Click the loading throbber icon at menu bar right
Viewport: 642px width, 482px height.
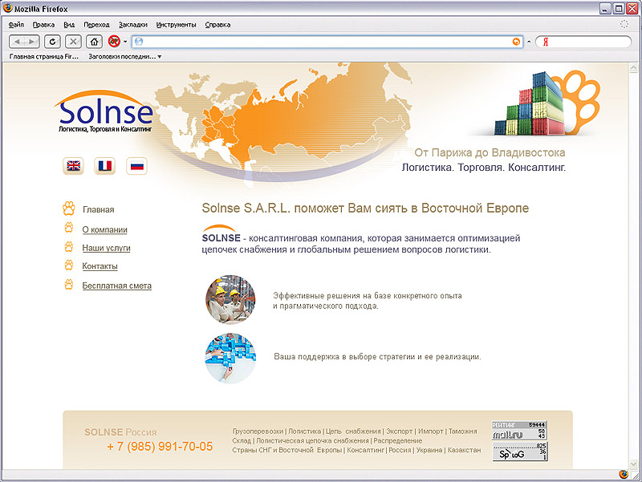click(x=624, y=24)
